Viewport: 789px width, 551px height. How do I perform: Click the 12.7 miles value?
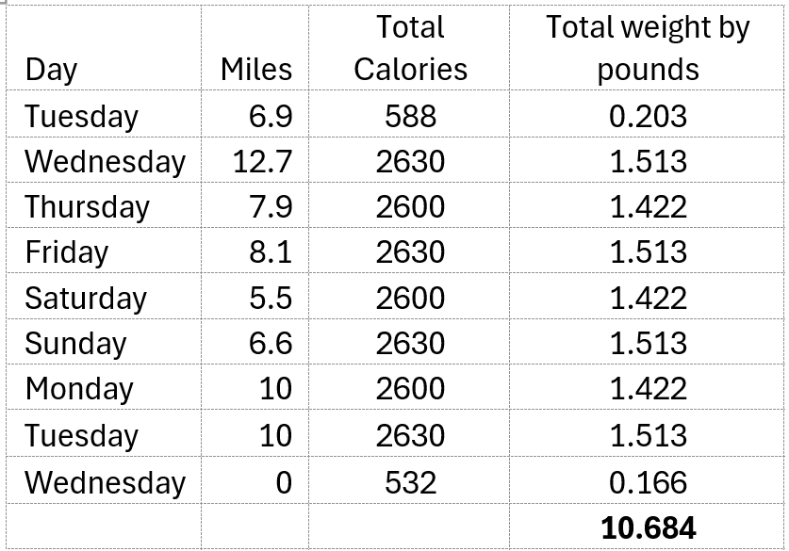(263, 161)
